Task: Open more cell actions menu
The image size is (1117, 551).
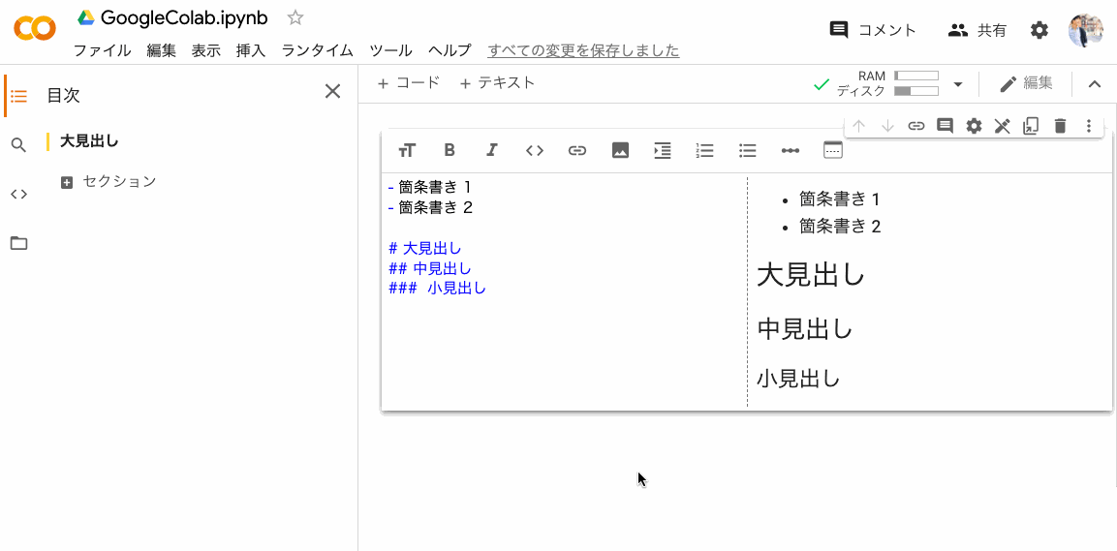Action: pos(1089,126)
